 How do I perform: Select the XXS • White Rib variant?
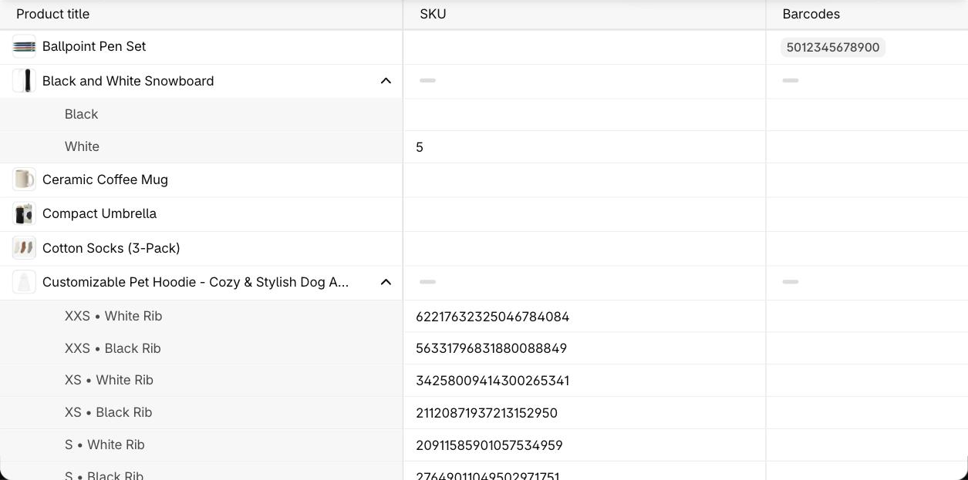click(x=201, y=316)
